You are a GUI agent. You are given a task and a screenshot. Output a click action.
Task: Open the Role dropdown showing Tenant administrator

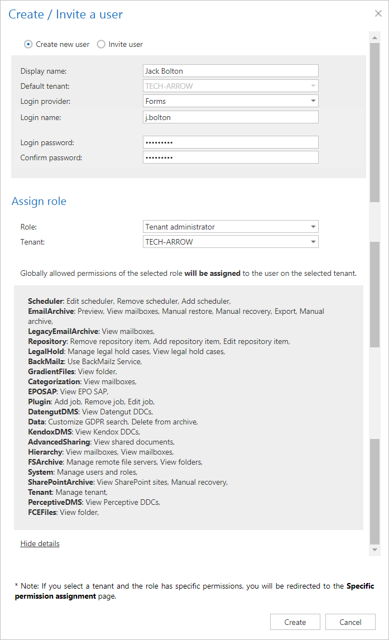[230, 227]
